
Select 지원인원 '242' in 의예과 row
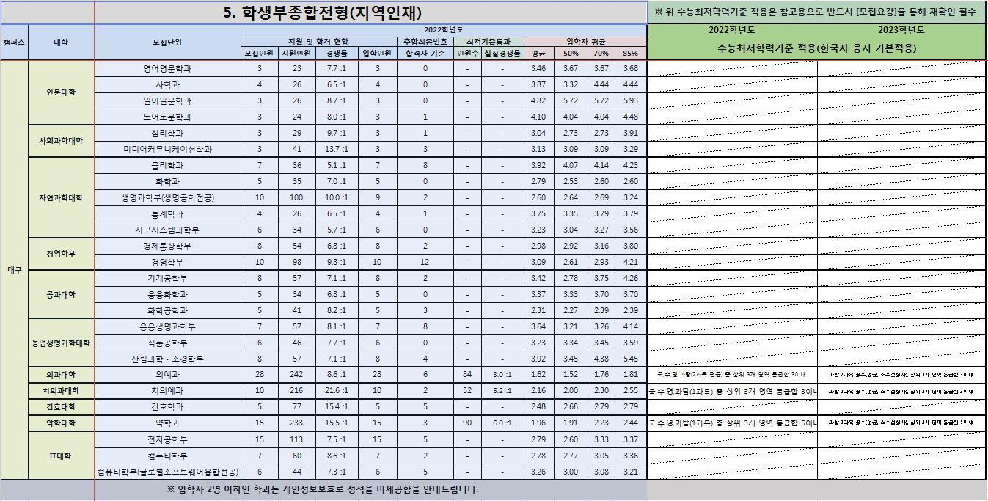click(296, 374)
